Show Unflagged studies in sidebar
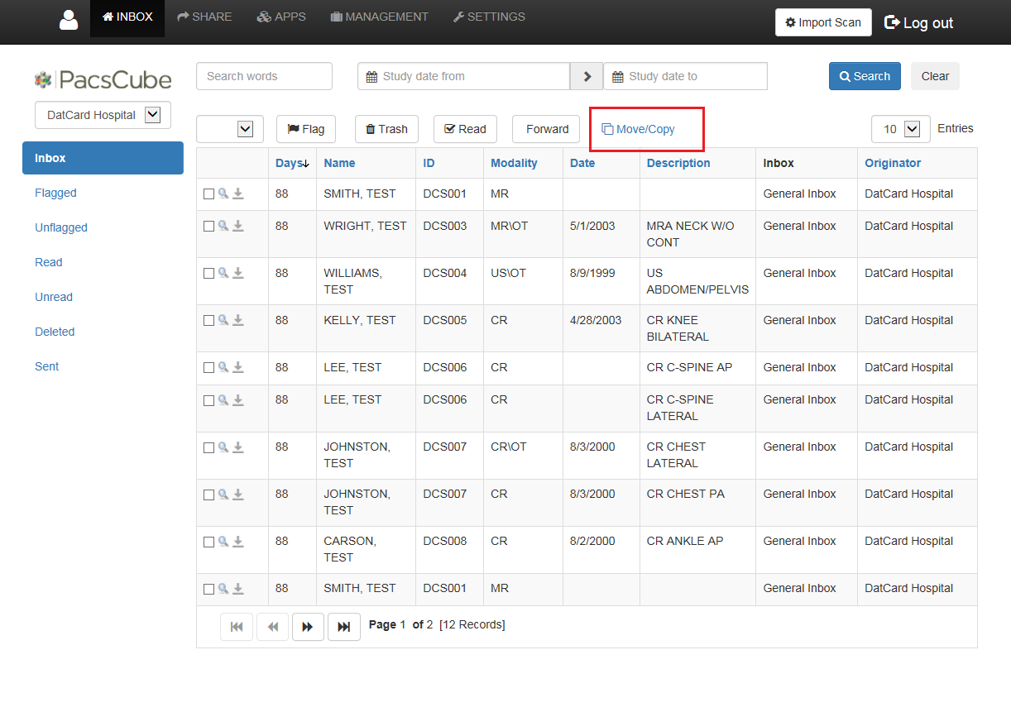 click(61, 227)
